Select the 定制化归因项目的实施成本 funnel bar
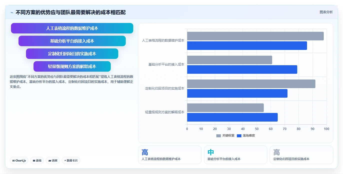 [x=72, y=54]
